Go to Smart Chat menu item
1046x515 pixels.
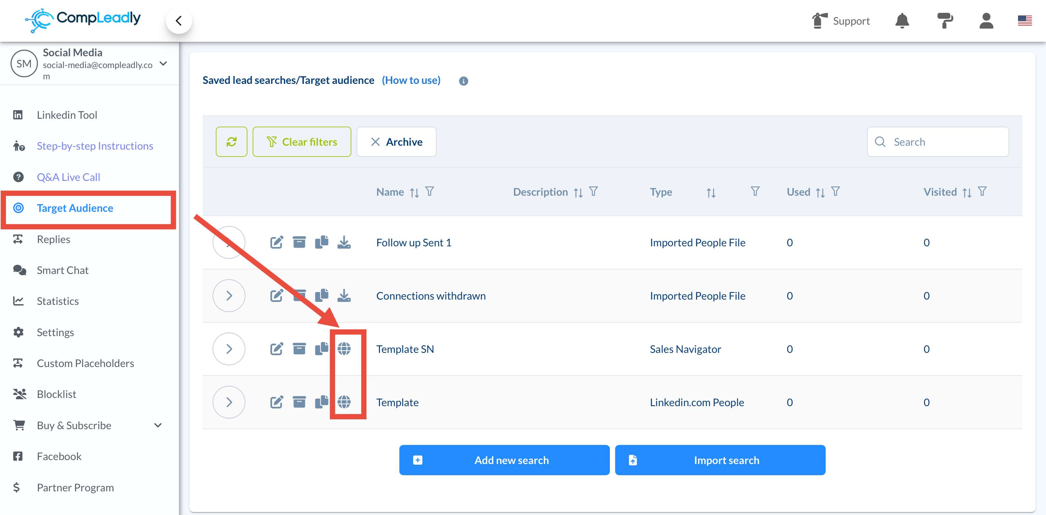62,270
